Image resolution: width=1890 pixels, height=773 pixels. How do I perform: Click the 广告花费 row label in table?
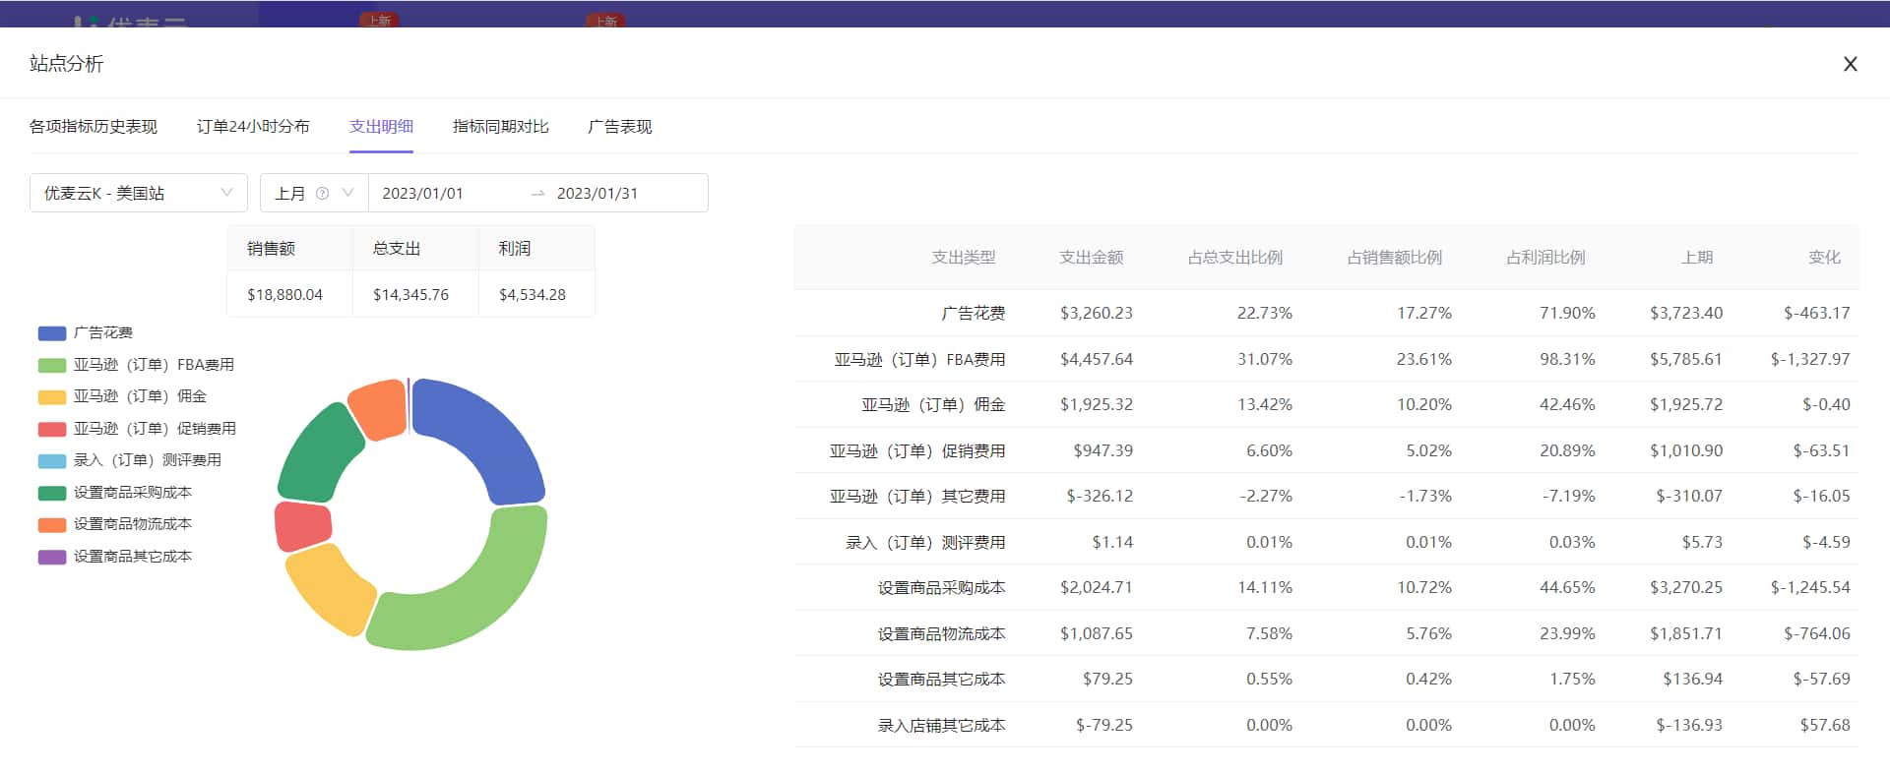pyautogui.click(x=974, y=313)
